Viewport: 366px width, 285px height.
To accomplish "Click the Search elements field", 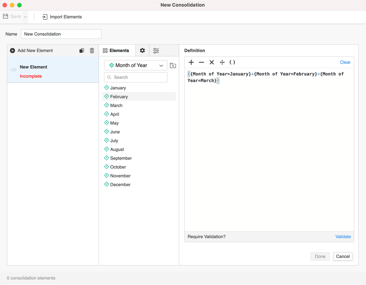I will tap(136, 77).
